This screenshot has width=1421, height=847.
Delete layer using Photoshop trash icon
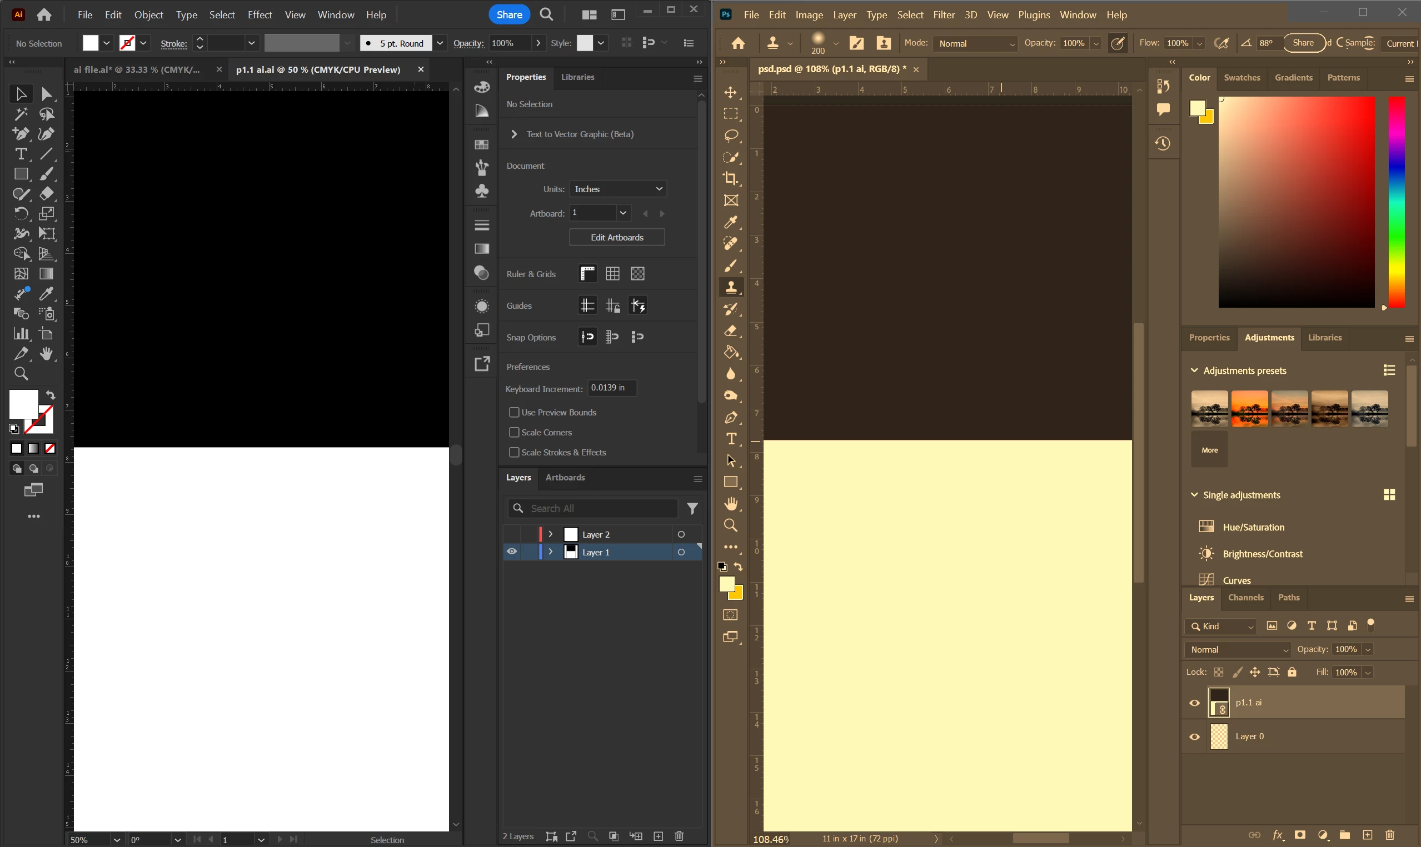[1390, 835]
